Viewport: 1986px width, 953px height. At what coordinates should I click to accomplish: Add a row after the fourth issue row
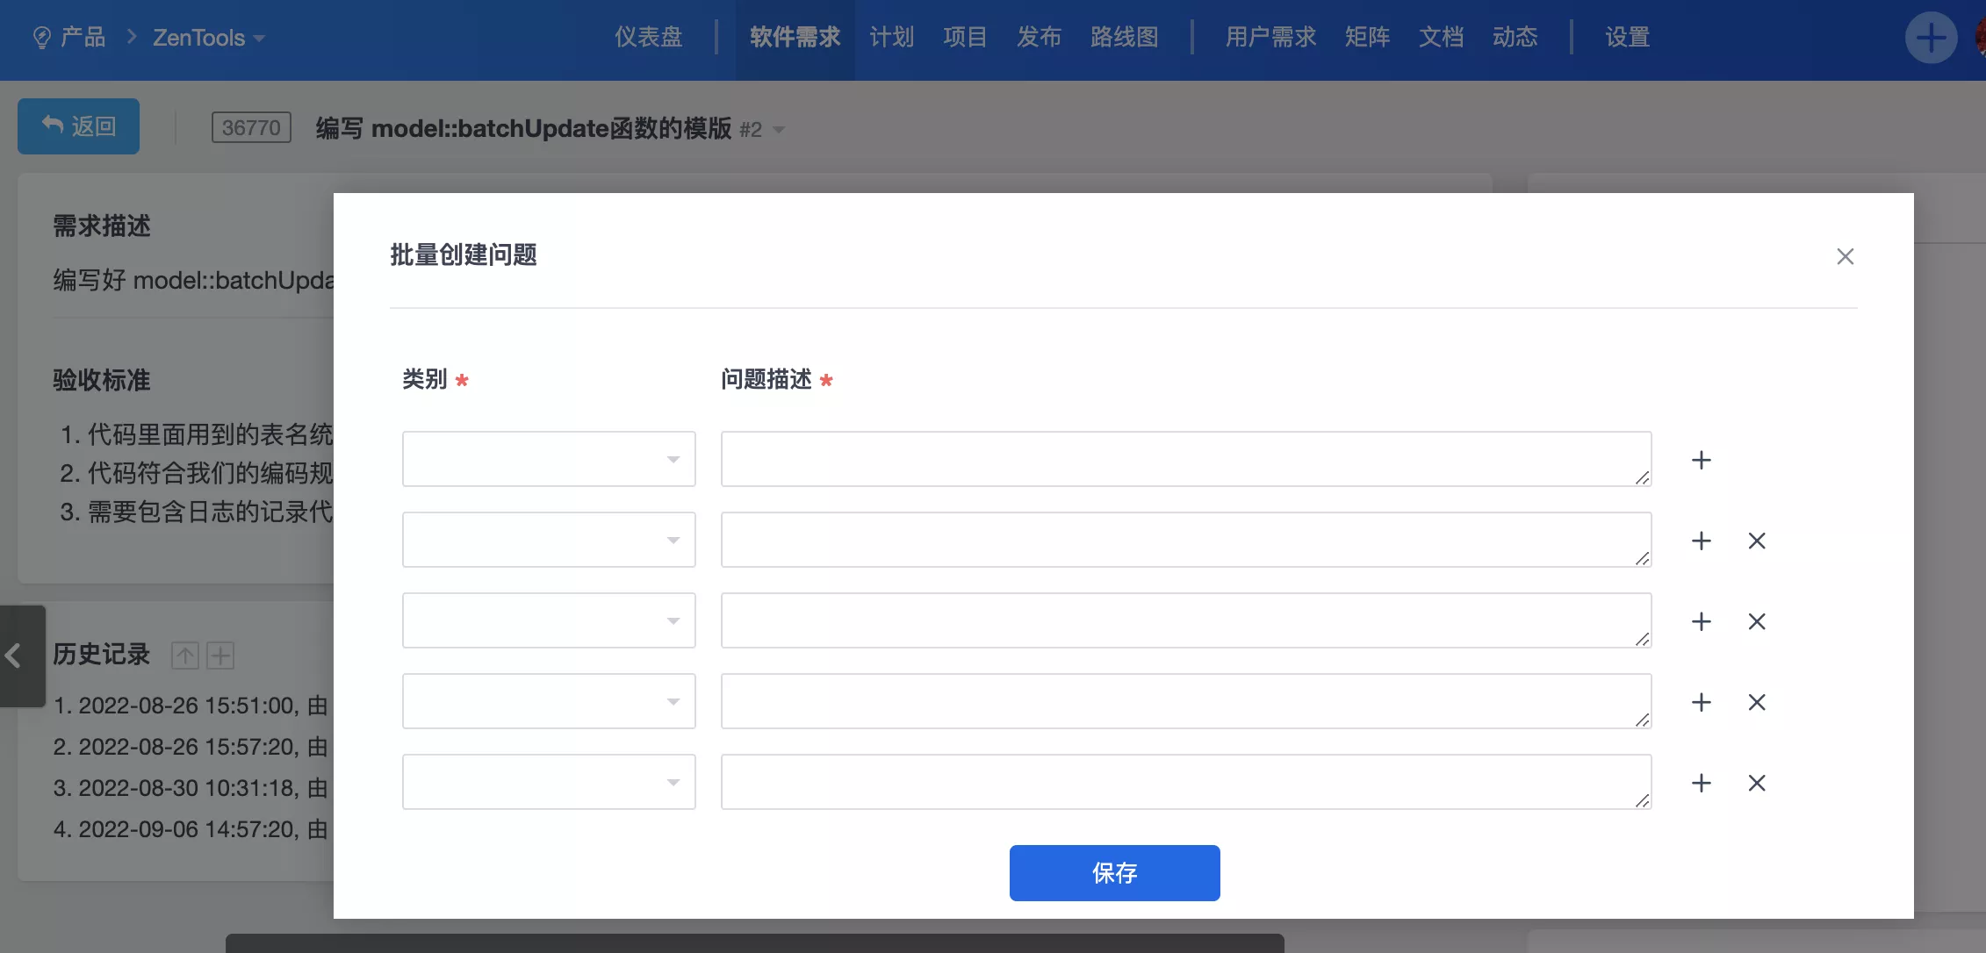[1701, 702]
